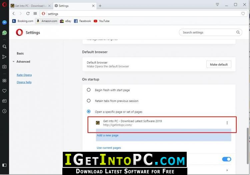Click the Settings page title
250x175 pixels.
[33, 33]
